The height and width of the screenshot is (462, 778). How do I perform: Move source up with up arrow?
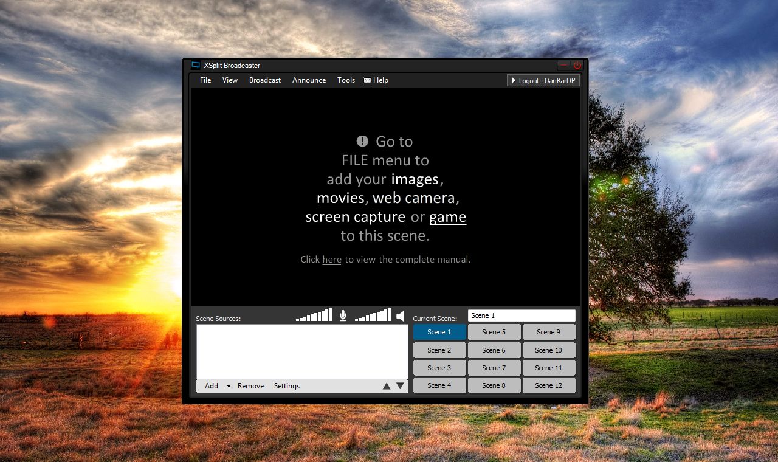387,386
